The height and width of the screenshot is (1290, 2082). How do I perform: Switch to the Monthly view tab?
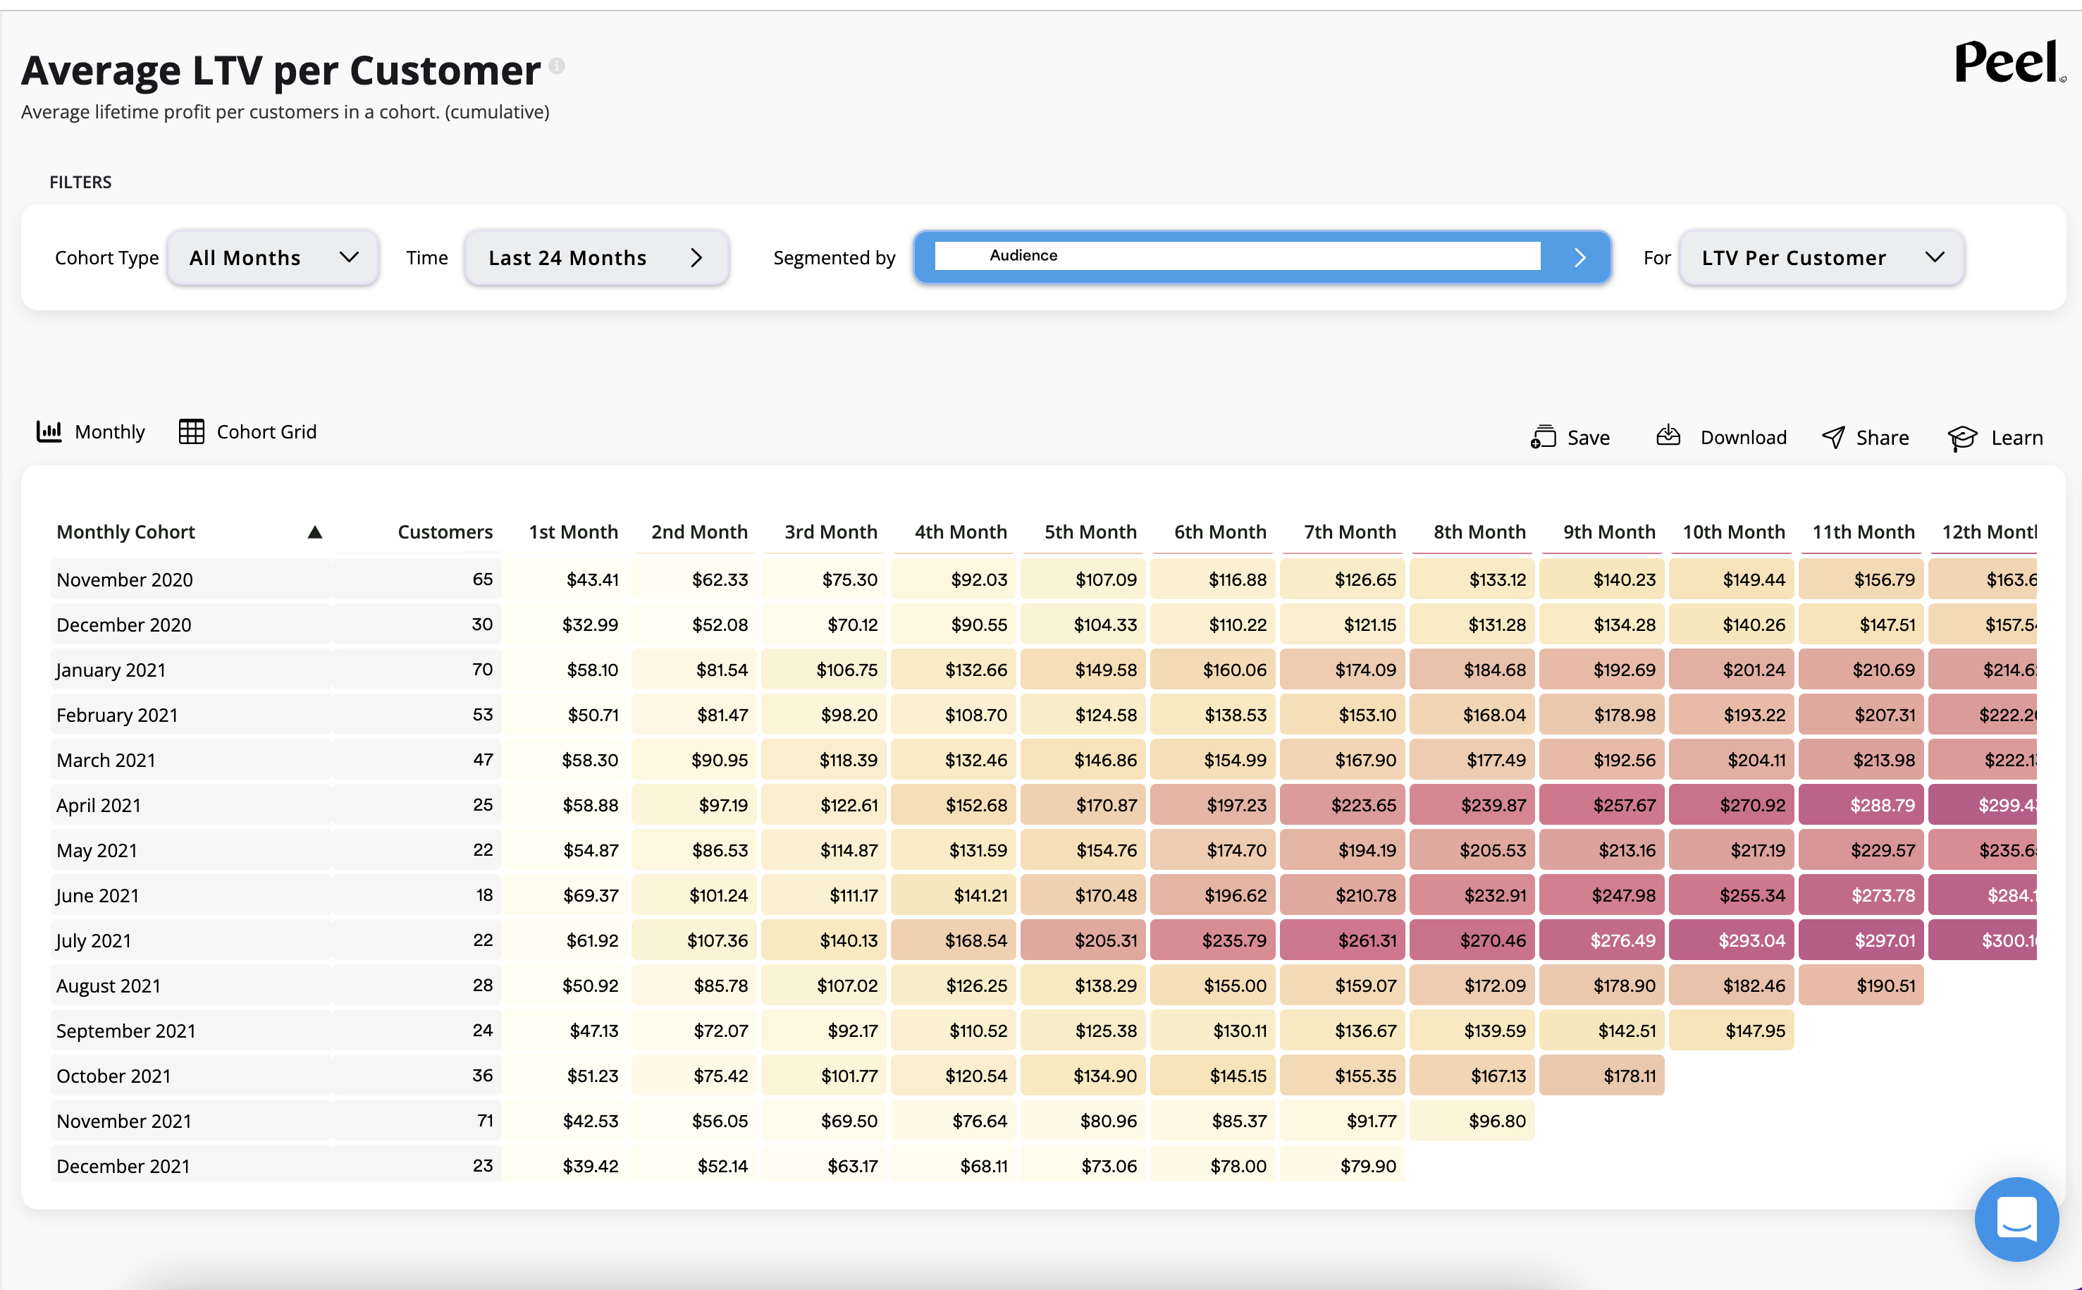tap(109, 431)
